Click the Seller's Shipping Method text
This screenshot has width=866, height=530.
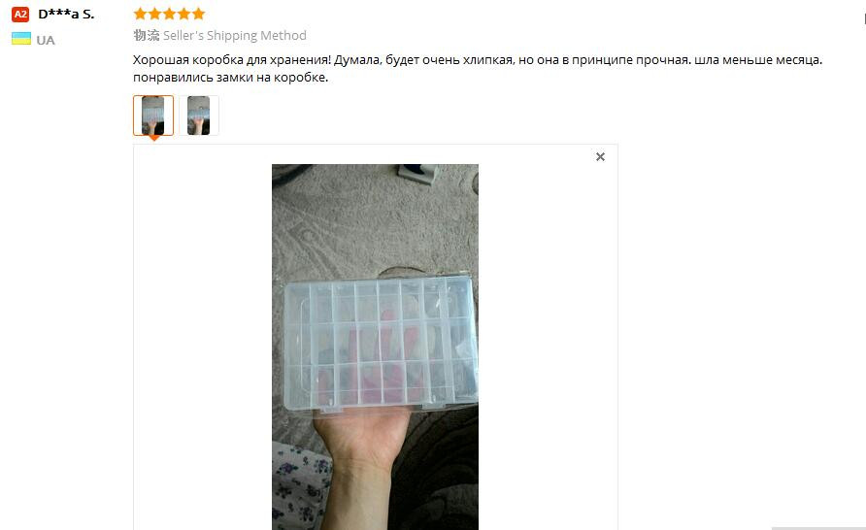235,35
